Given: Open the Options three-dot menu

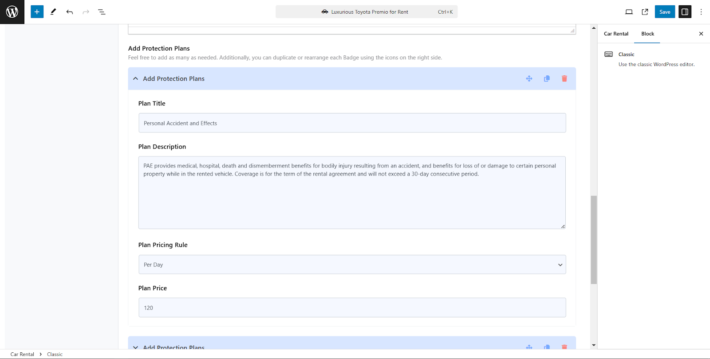Looking at the screenshot, I should point(701,12).
